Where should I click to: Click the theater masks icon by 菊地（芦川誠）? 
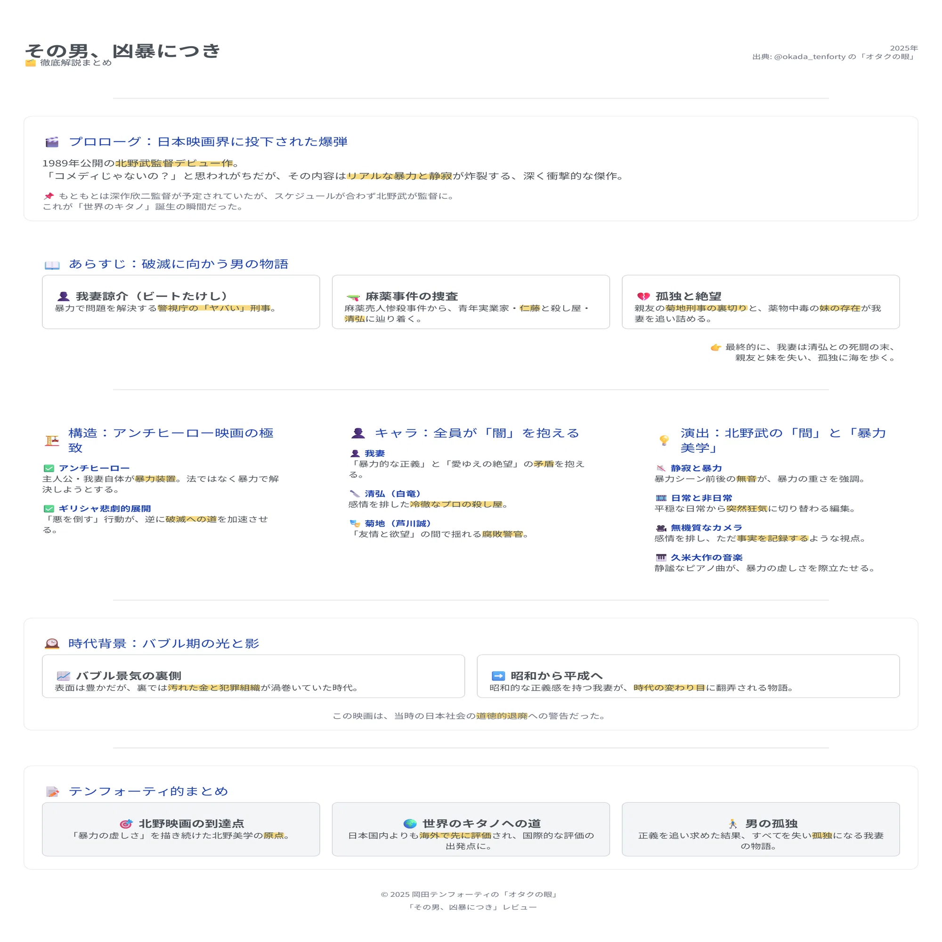click(355, 524)
